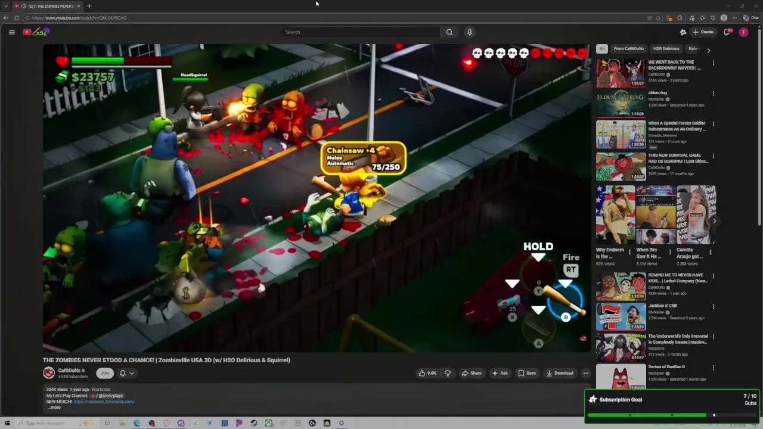Open the notifications bell at top
763x429 pixels.
click(x=727, y=32)
